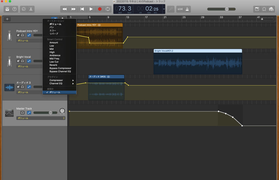Open the Library panel icon

(x=7, y=9)
